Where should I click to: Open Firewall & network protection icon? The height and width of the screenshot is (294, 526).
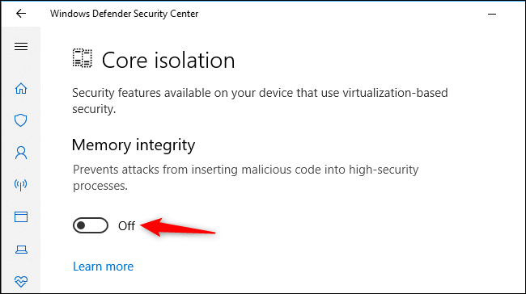pyautogui.click(x=21, y=184)
